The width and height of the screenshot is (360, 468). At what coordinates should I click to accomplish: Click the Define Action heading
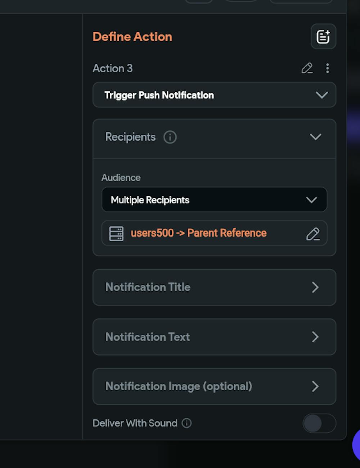click(x=132, y=37)
